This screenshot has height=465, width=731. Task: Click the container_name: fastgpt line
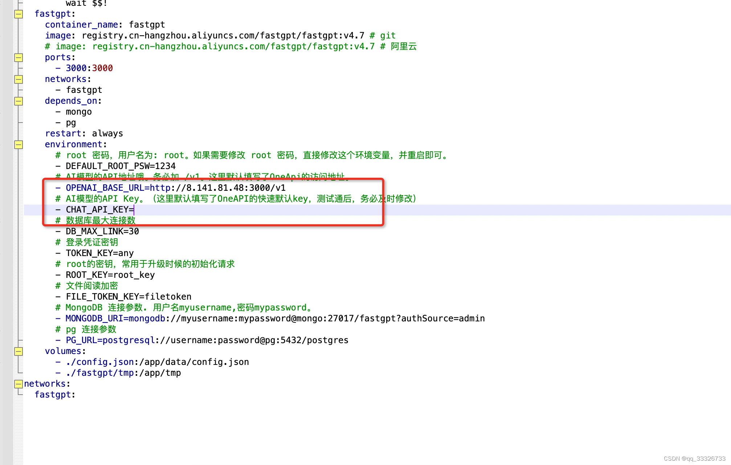105,25
